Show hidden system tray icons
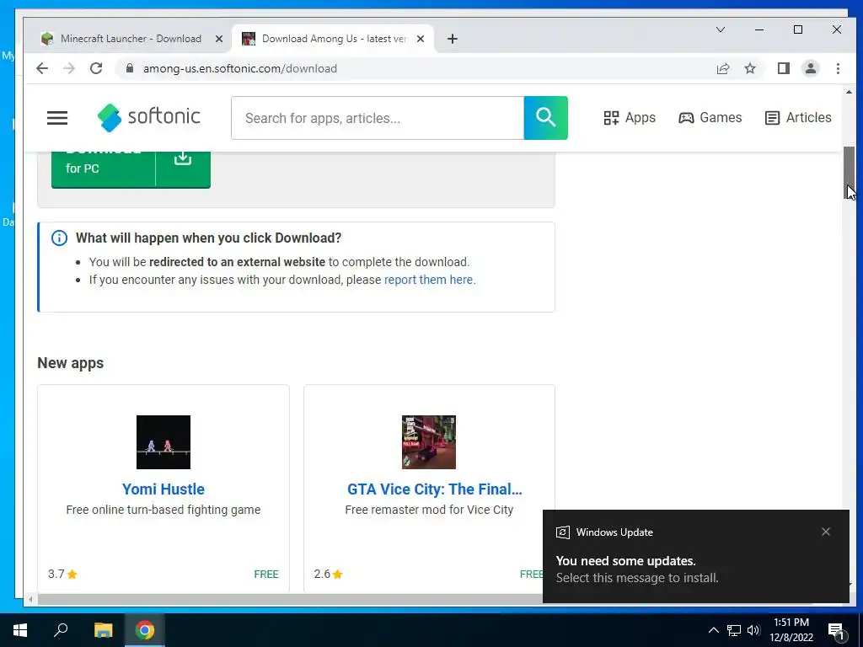 713,630
